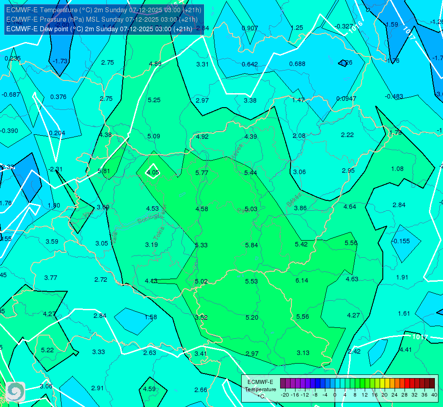Screen dimensions: 443x407
Task: Click the 4.59 temperature value
Action: (149, 389)
